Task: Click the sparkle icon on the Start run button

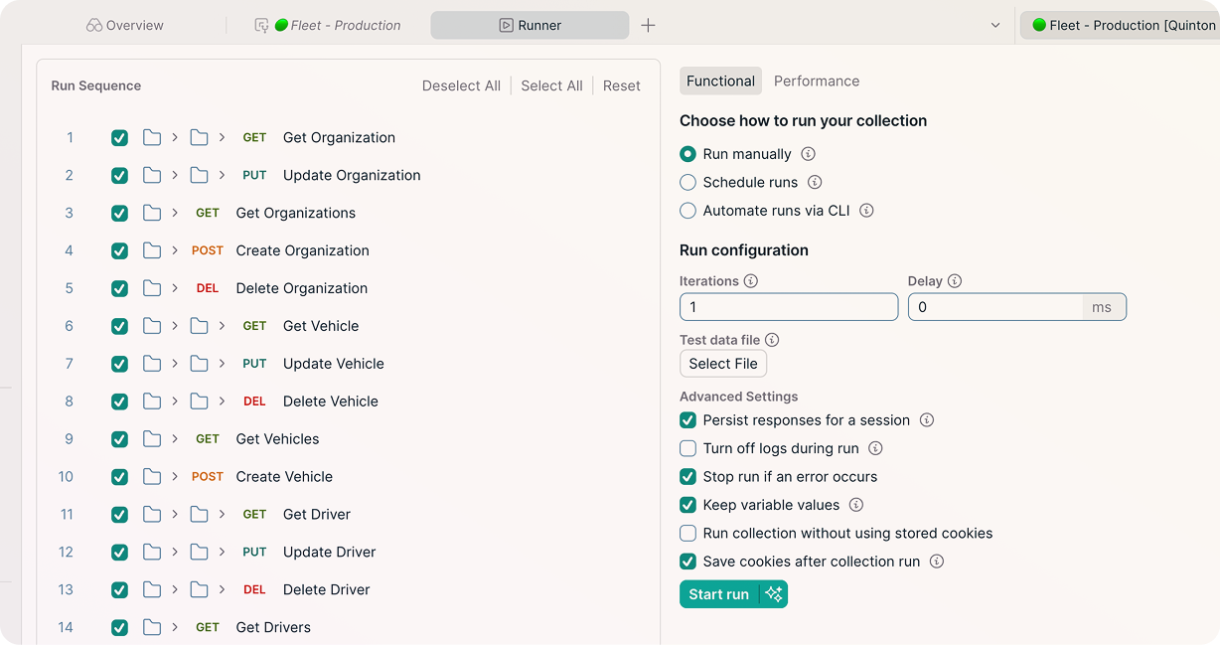Action: [773, 593]
